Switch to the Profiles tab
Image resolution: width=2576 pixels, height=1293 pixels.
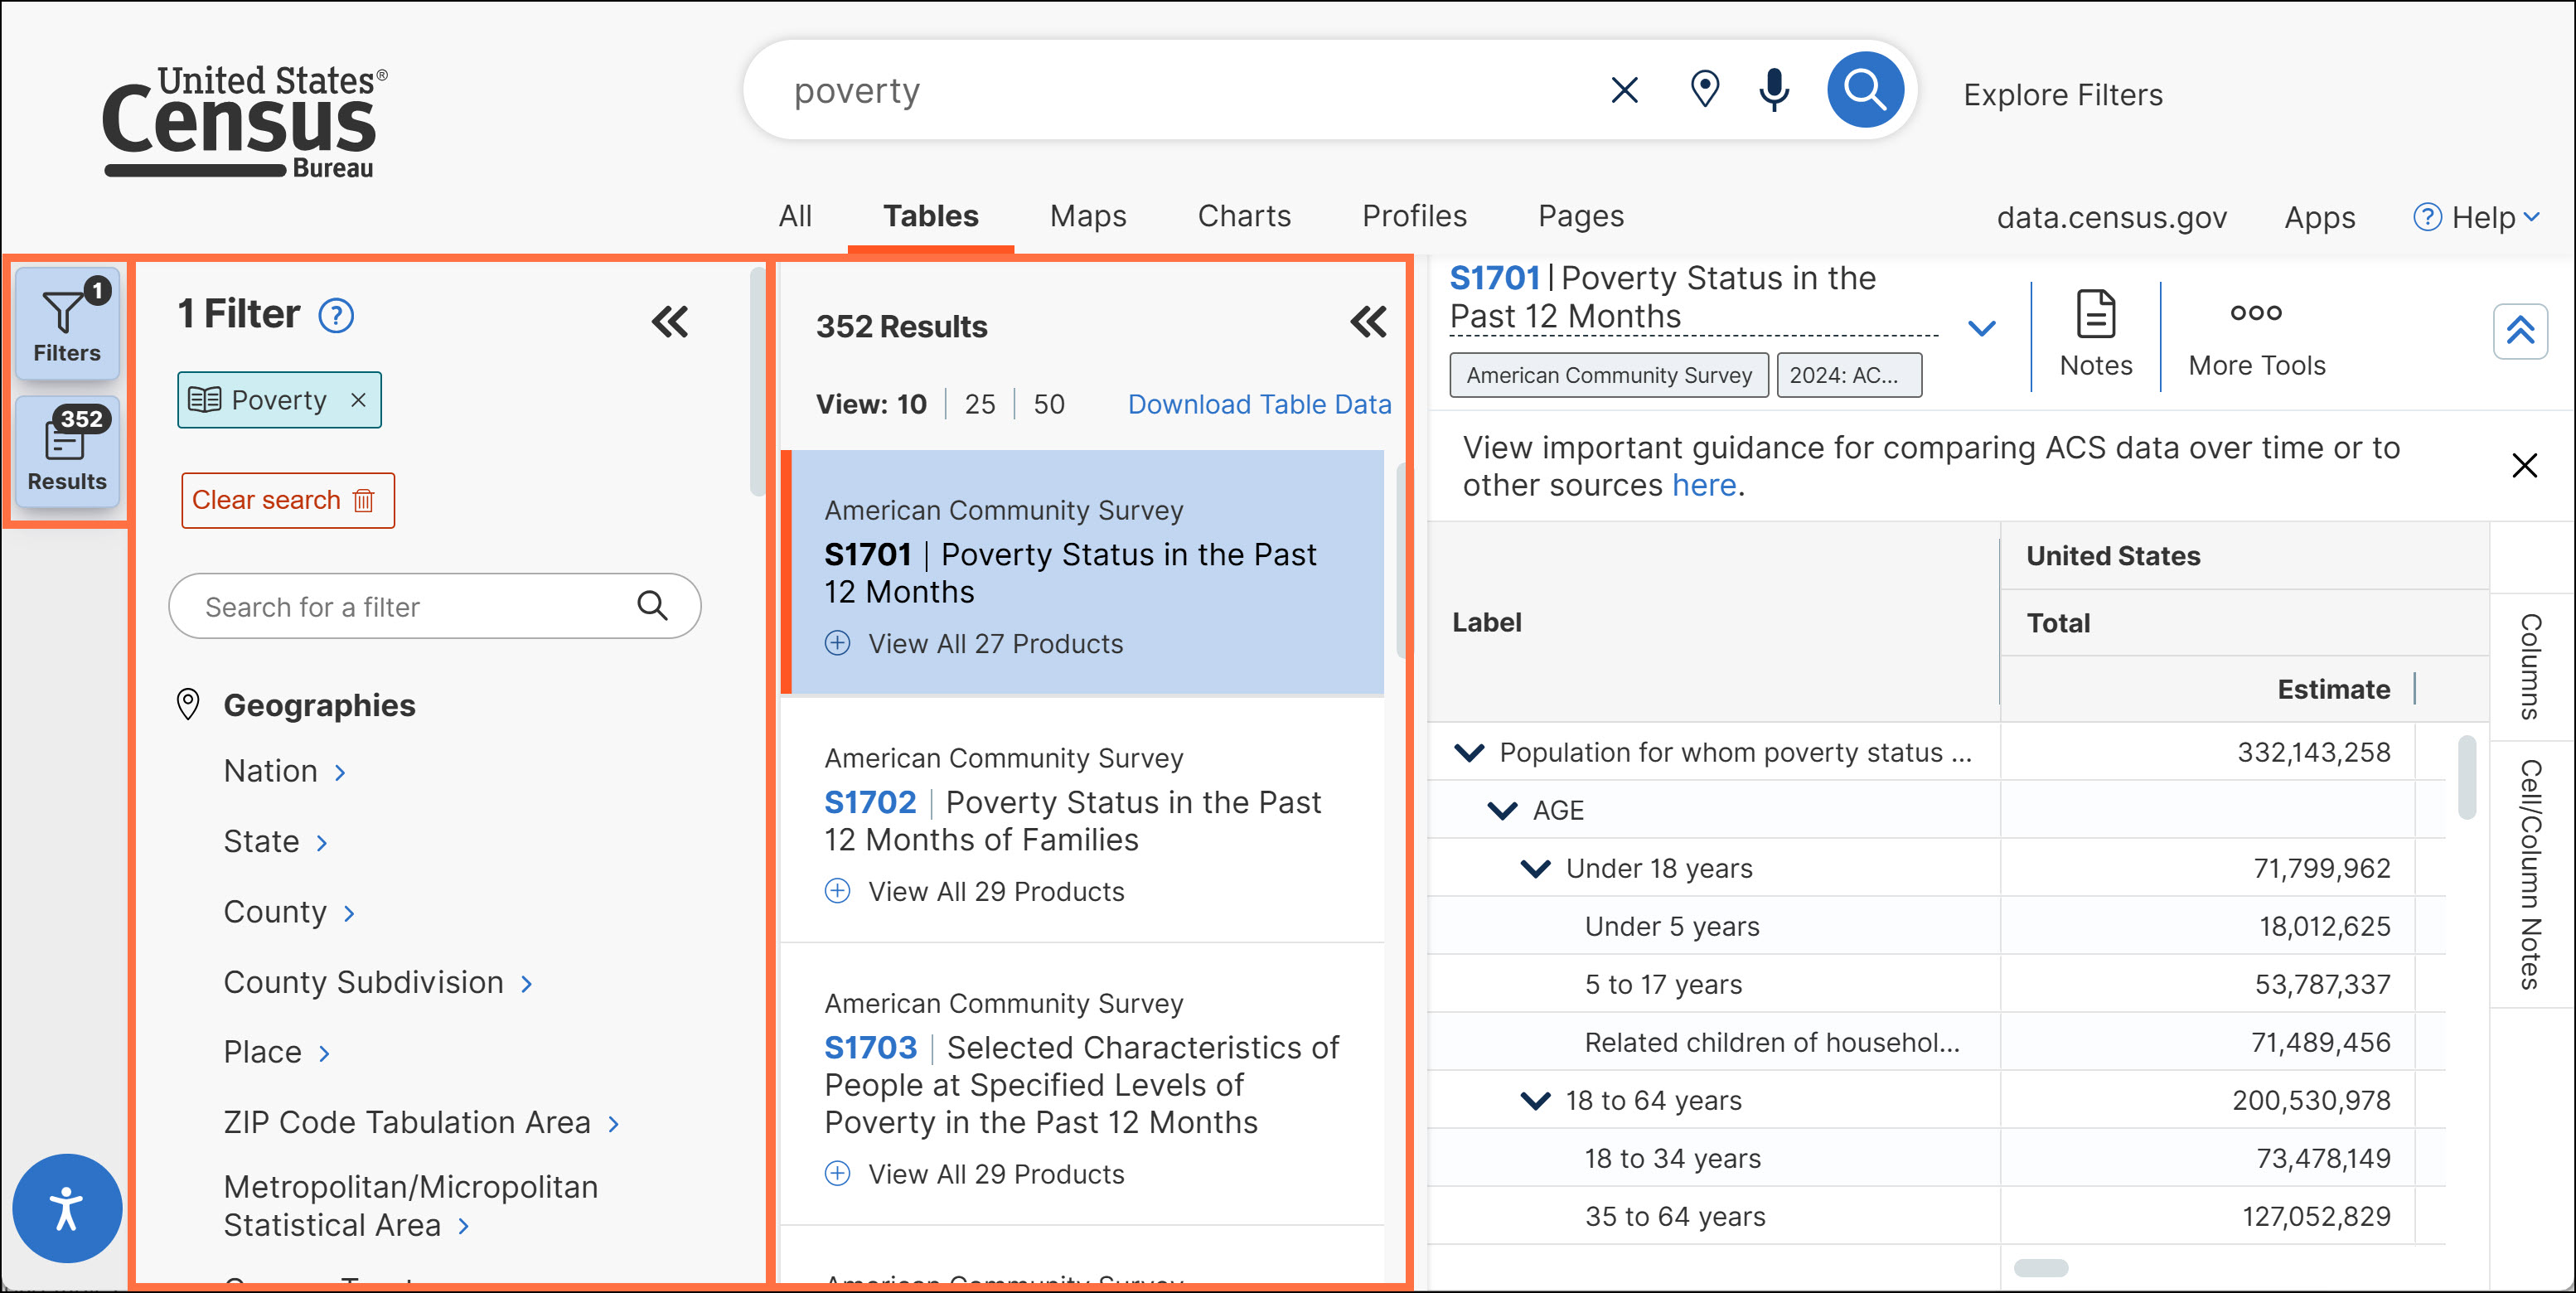click(x=1414, y=216)
